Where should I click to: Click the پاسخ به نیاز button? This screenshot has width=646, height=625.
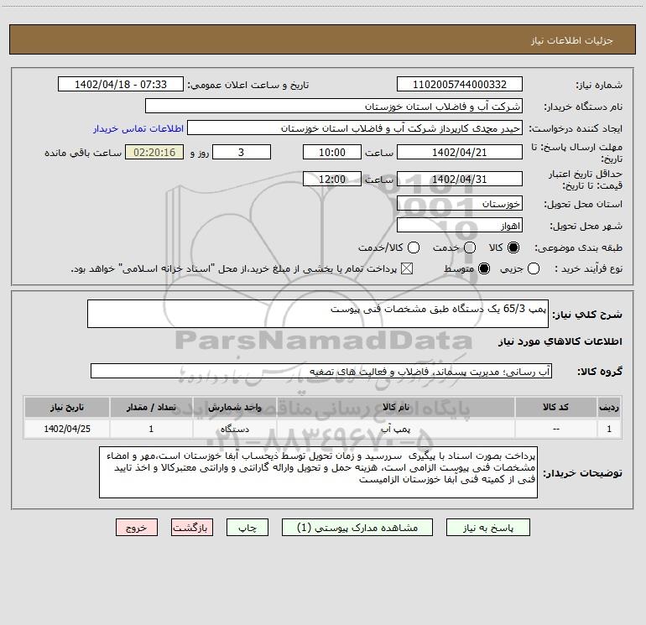(487, 528)
